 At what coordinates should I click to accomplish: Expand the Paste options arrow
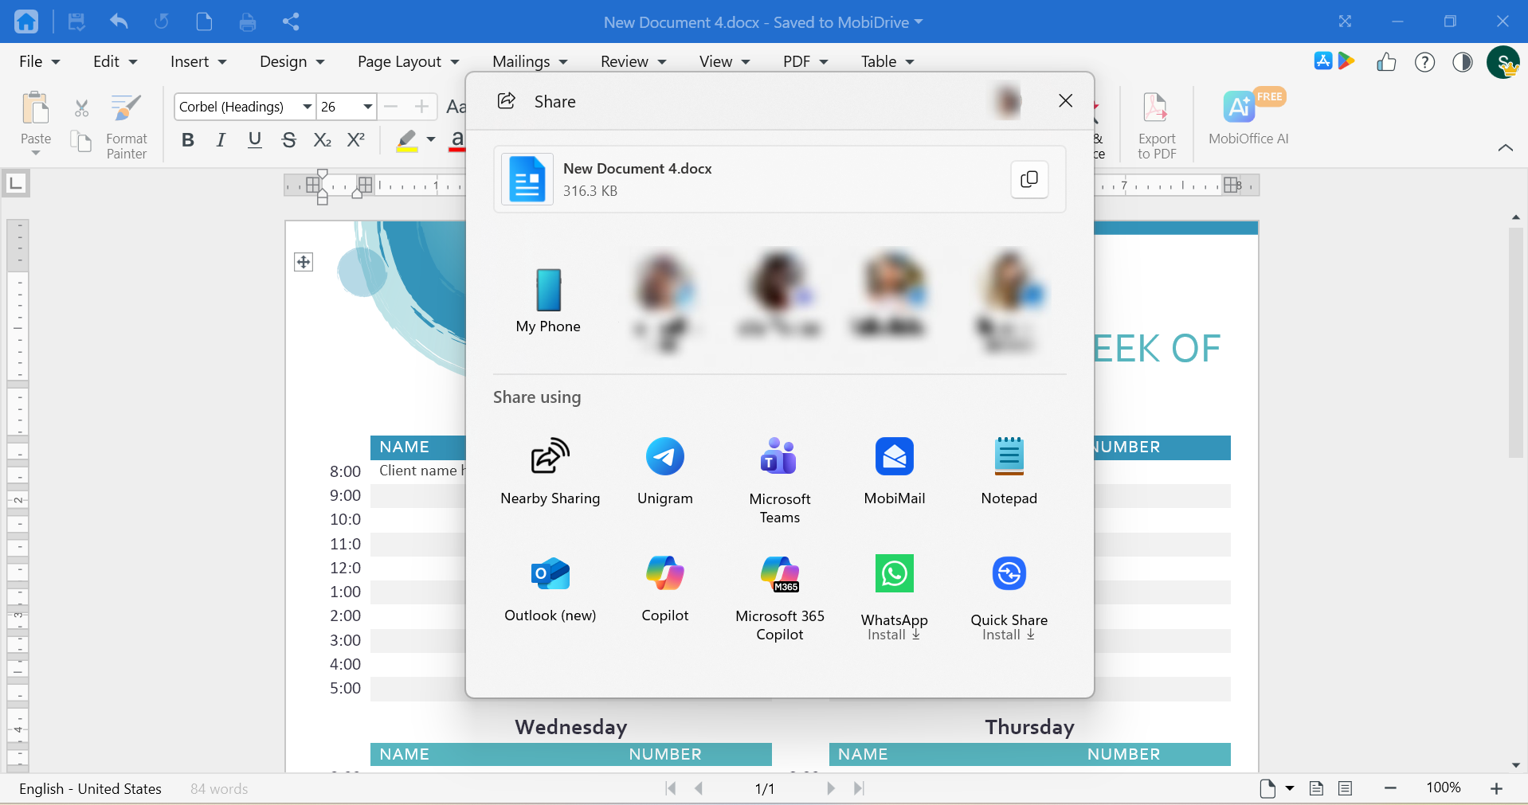(36, 153)
